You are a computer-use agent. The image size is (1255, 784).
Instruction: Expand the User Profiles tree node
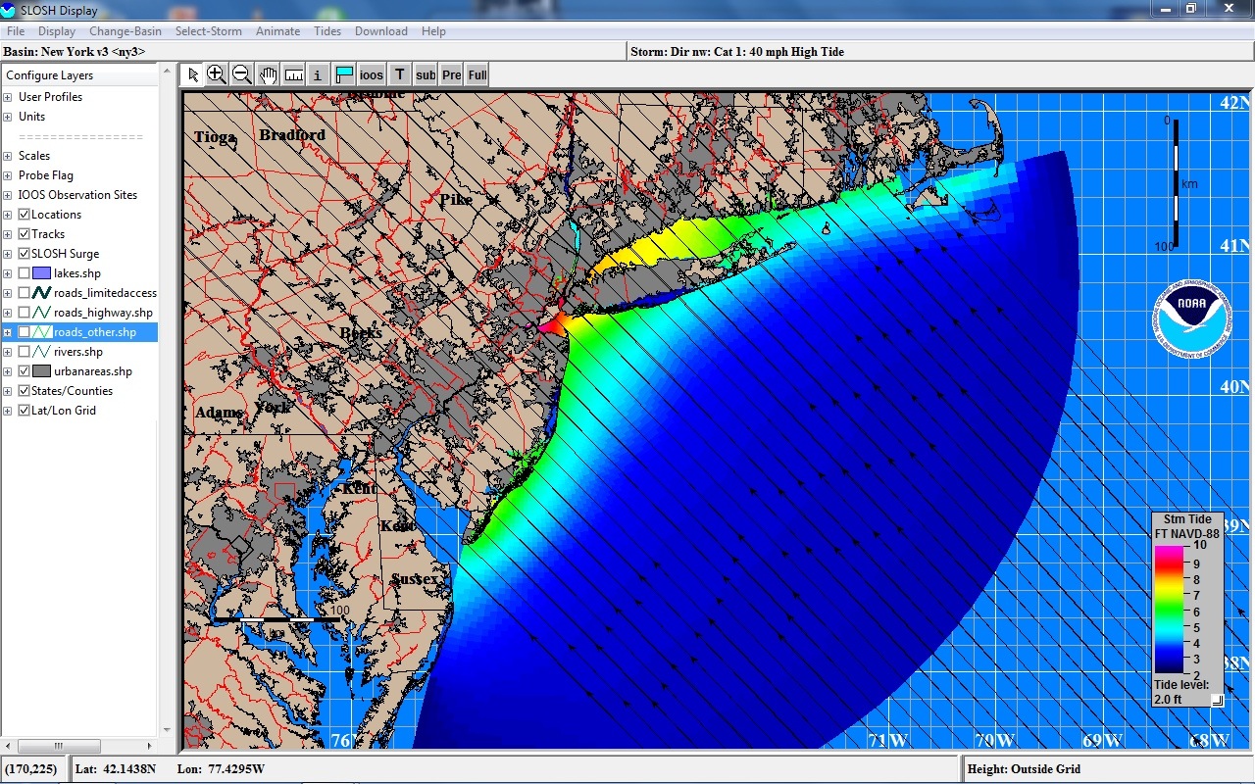coord(8,97)
